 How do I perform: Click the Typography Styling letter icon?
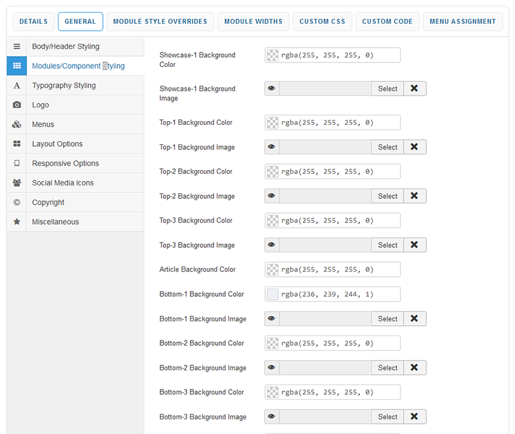point(17,86)
